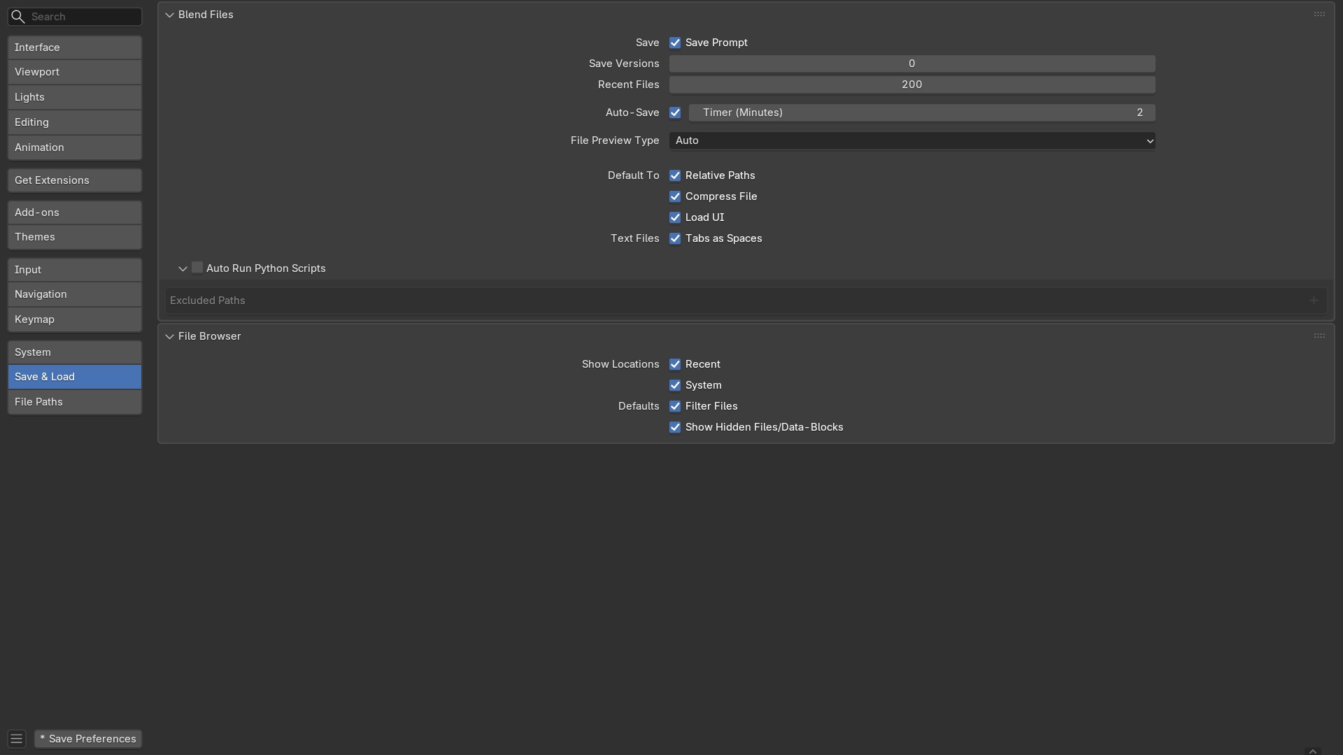Toggle System in Show Locations
The image size is (1343, 755).
pos(675,385)
